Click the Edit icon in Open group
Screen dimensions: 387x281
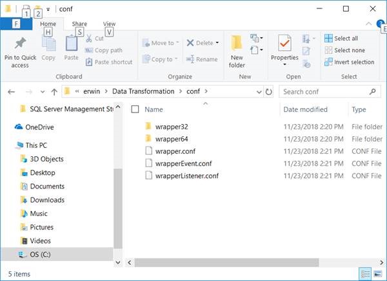(x=306, y=51)
